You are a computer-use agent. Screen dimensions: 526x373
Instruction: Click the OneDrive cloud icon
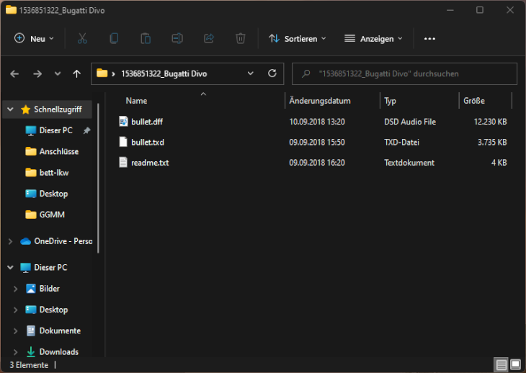click(25, 241)
